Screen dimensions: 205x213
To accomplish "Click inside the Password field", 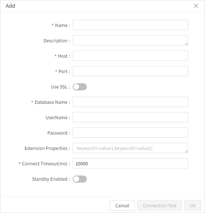I will [x=130, y=133].
